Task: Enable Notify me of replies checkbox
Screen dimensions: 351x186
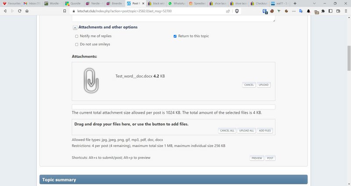Action: coord(76,36)
